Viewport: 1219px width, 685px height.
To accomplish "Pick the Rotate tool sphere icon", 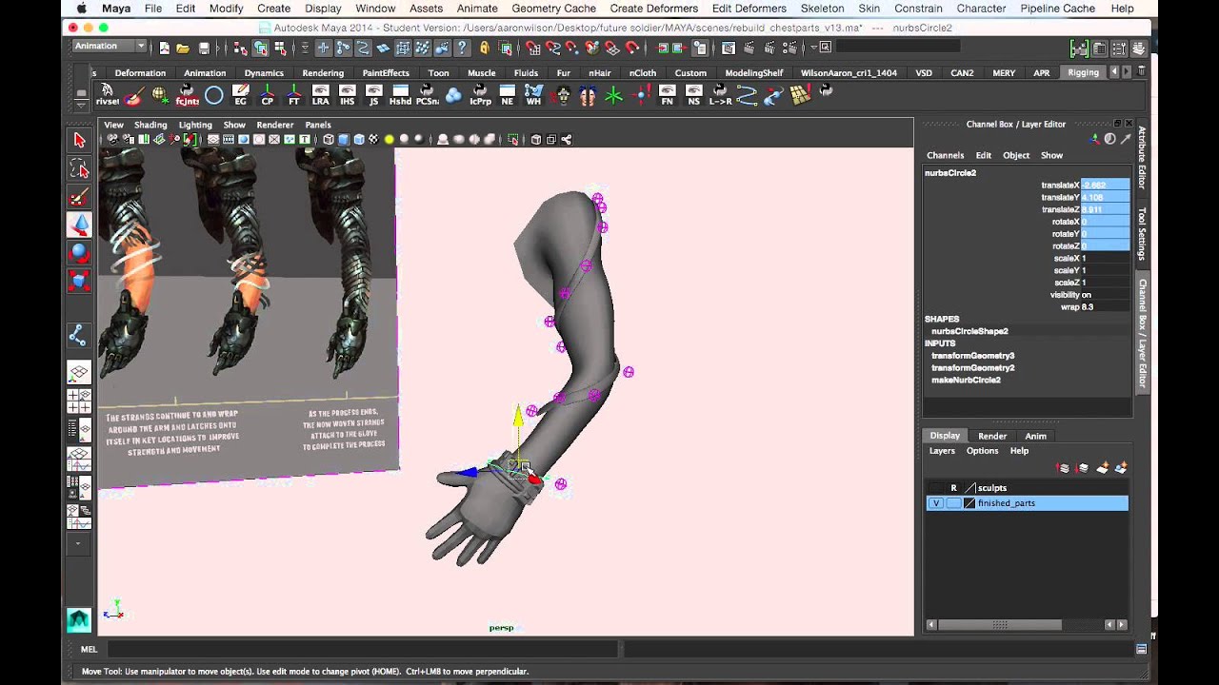I will (x=79, y=253).
